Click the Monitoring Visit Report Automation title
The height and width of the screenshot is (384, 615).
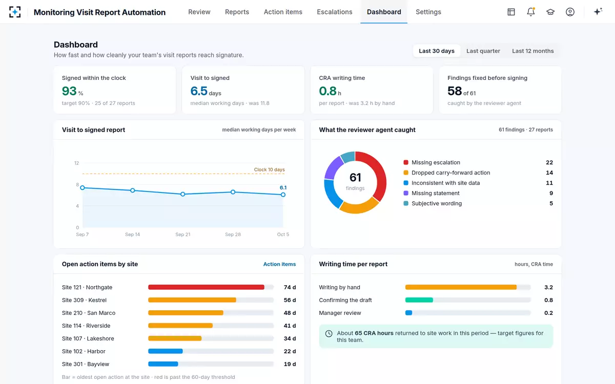tap(99, 12)
